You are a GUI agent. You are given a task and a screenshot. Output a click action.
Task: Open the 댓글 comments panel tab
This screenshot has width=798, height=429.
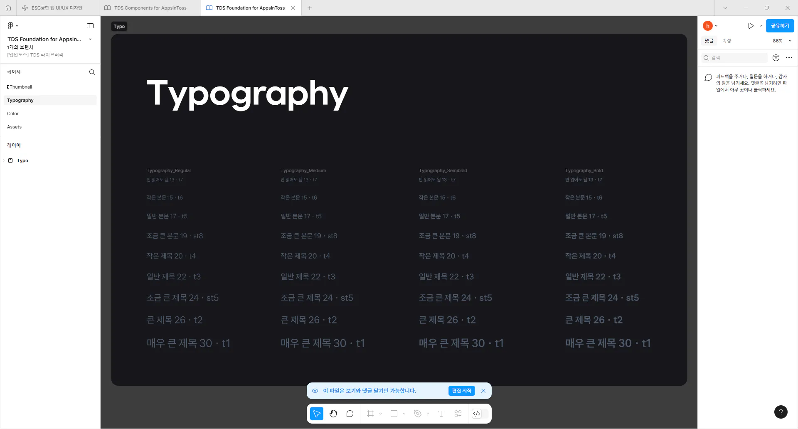709,41
